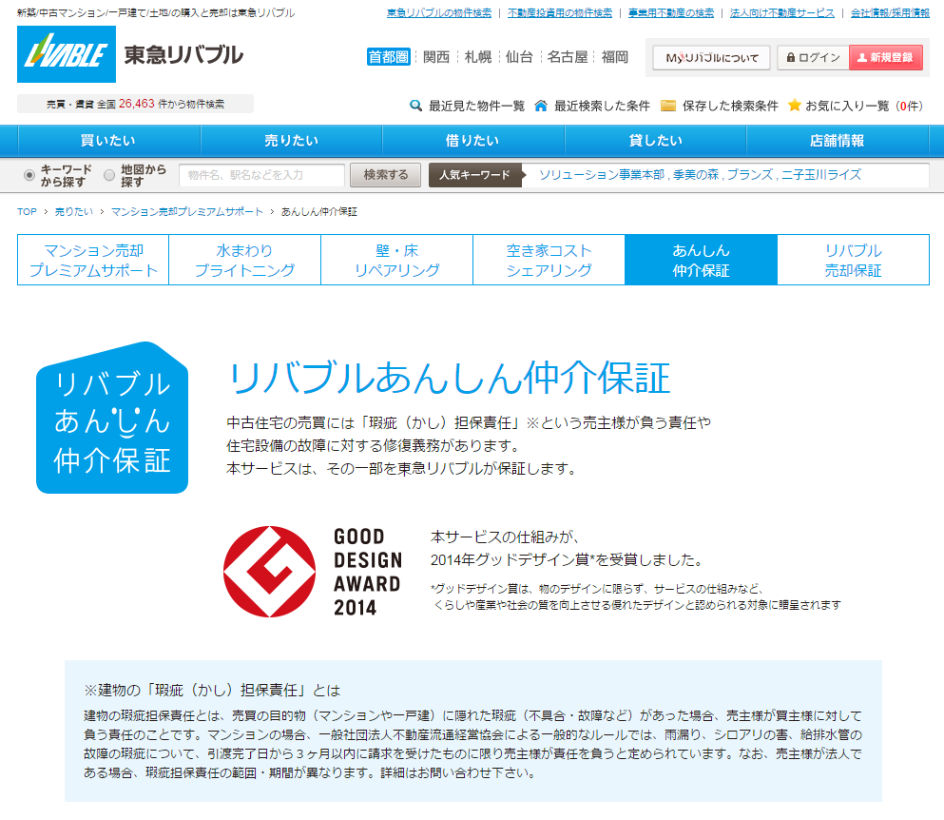Open 事業用不動産の検索 link

[671, 12]
